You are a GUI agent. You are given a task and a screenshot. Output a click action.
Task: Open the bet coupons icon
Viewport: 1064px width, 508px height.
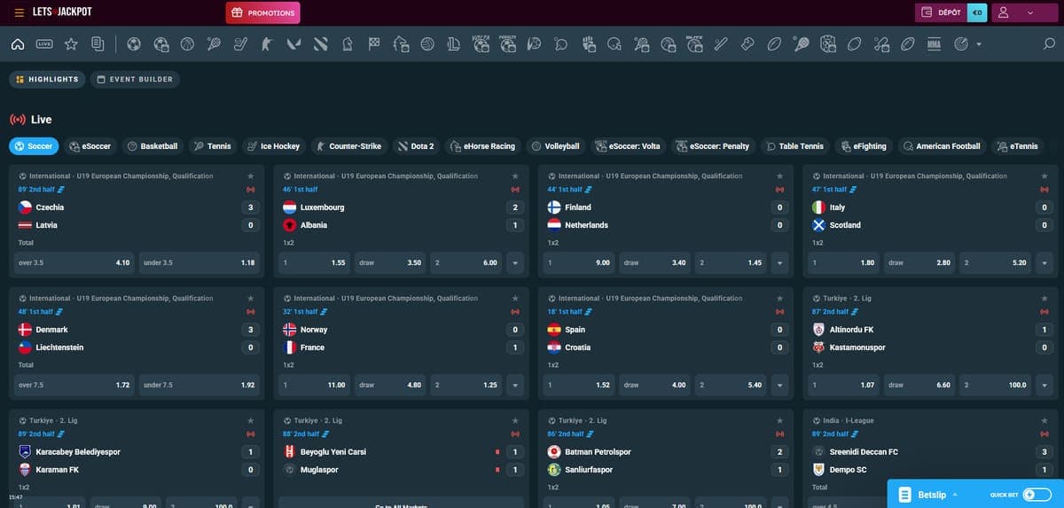[98, 43]
